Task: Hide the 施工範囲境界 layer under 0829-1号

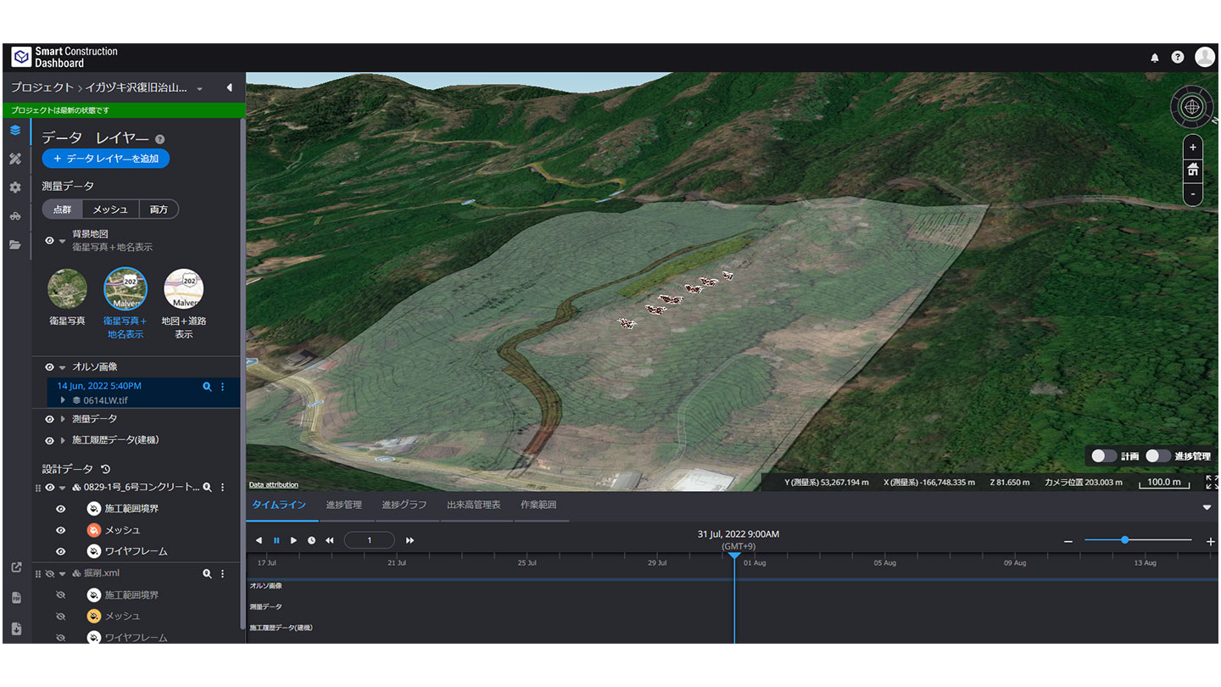Action: tap(60, 509)
